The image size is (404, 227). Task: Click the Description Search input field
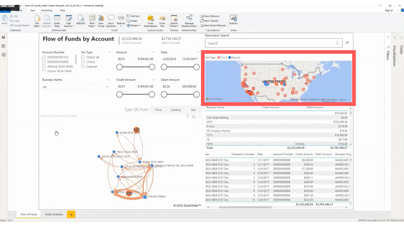click(274, 43)
